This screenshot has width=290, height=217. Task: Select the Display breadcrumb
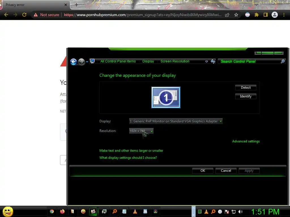point(148,61)
